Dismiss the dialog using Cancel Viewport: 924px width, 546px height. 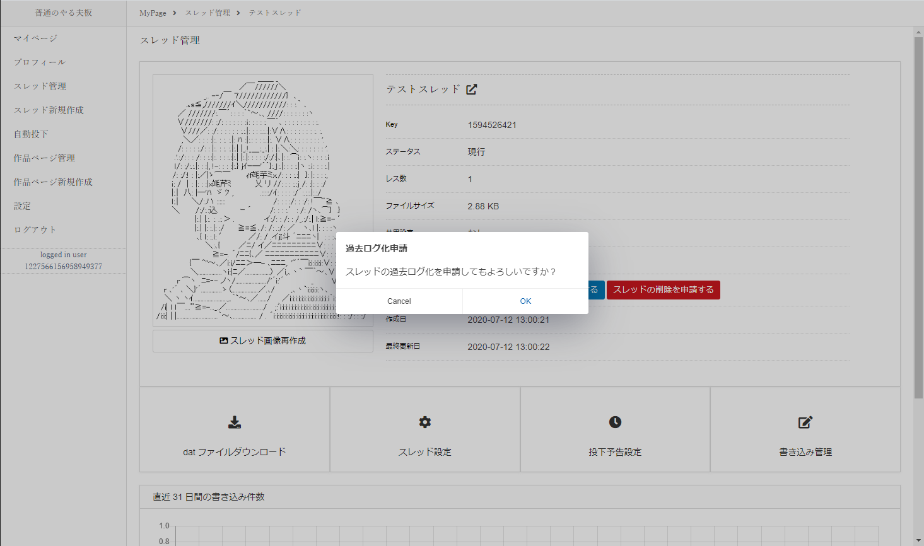pos(399,301)
